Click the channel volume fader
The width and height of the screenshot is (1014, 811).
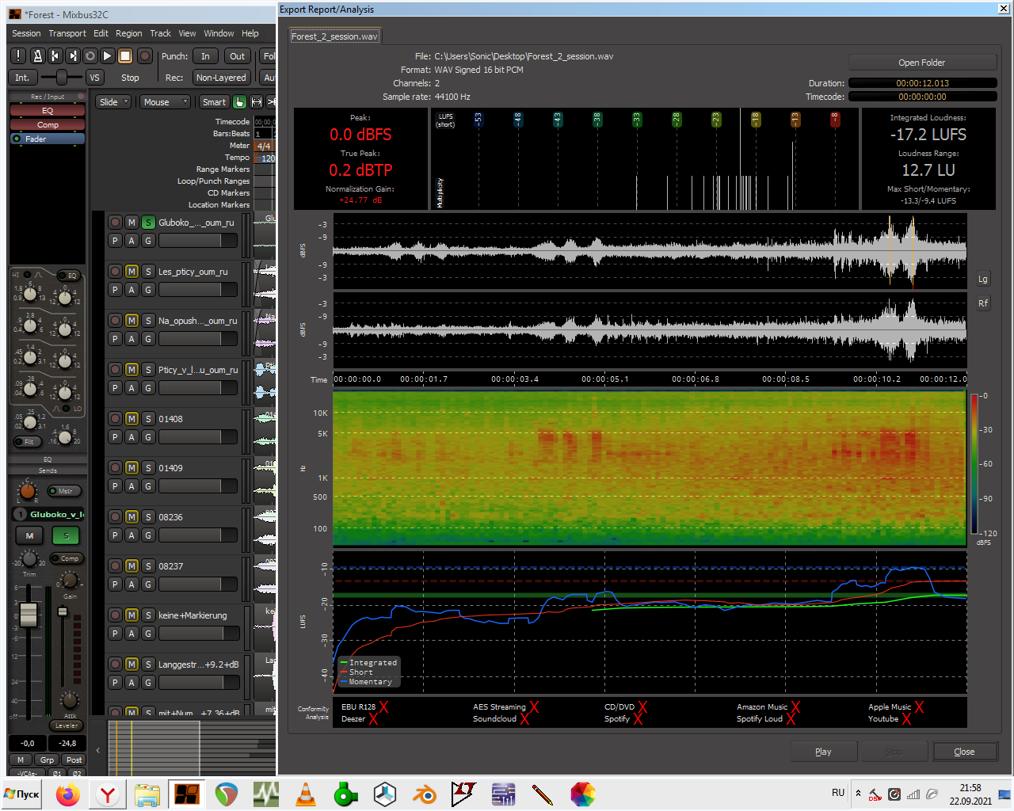[29, 614]
